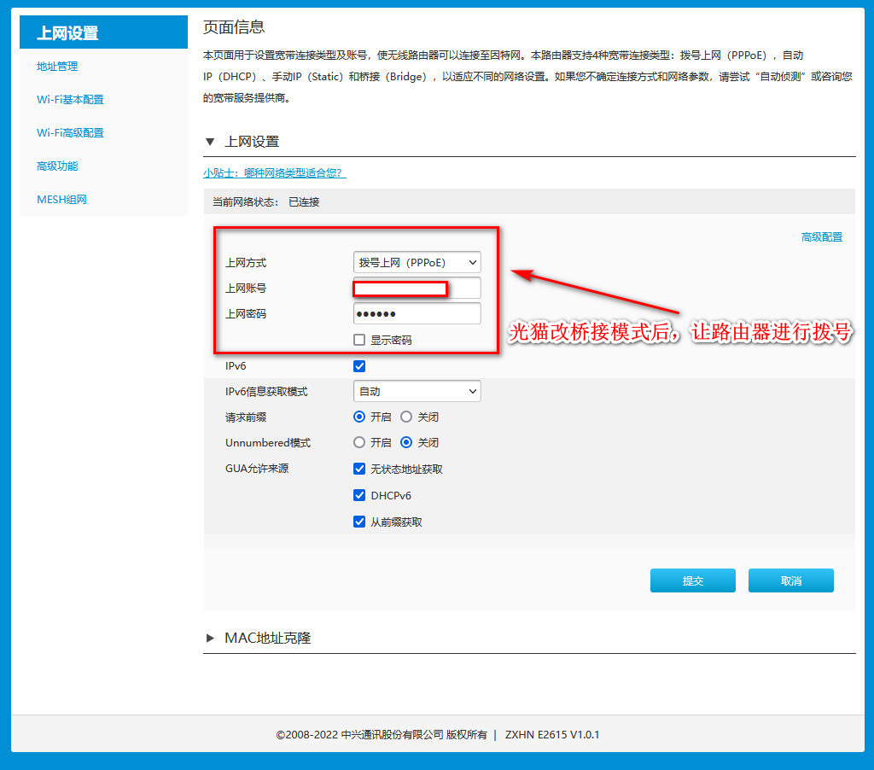Select 关闭 for 请求前缀

point(406,417)
